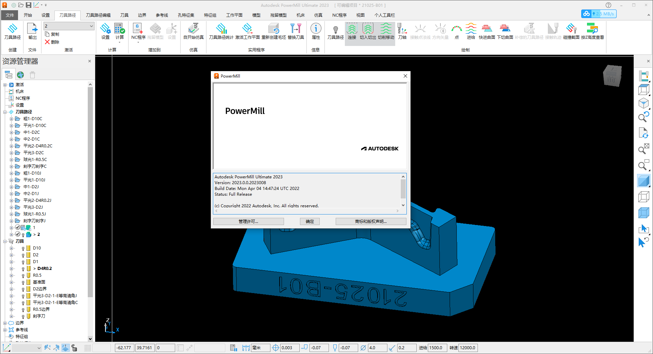Click the 碰撞截面 icon
Image resolution: width=653 pixels, height=354 pixels.
tap(571, 31)
